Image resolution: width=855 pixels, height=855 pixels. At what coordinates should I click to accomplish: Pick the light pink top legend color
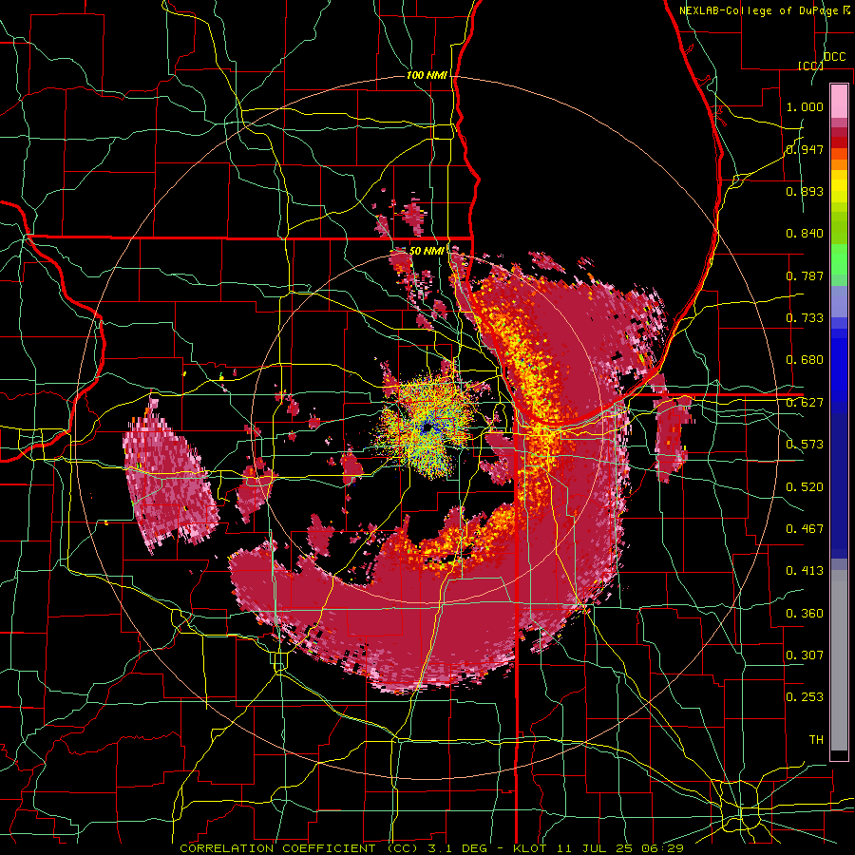[839, 101]
